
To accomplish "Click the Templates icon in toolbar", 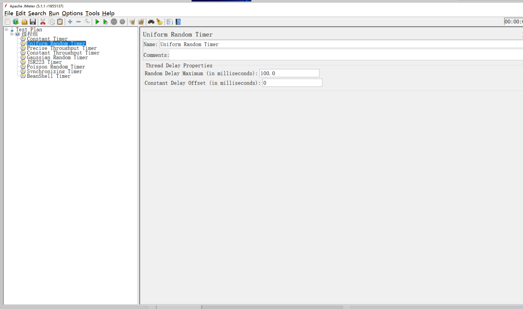I will click(x=16, y=22).
